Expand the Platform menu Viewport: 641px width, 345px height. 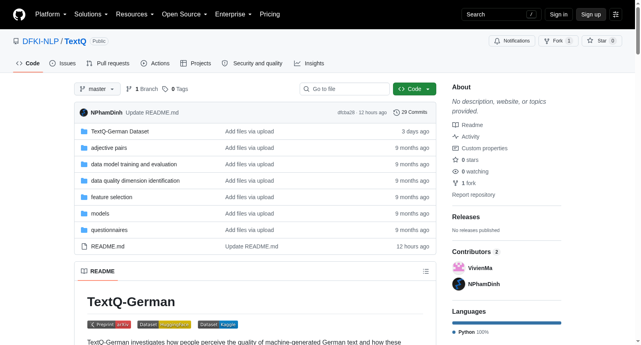click(51, 14)
